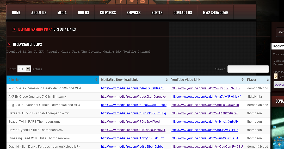Open the MW2 Showdown page
This screenshot has width=284, height=149.
[x=215, y=13]
